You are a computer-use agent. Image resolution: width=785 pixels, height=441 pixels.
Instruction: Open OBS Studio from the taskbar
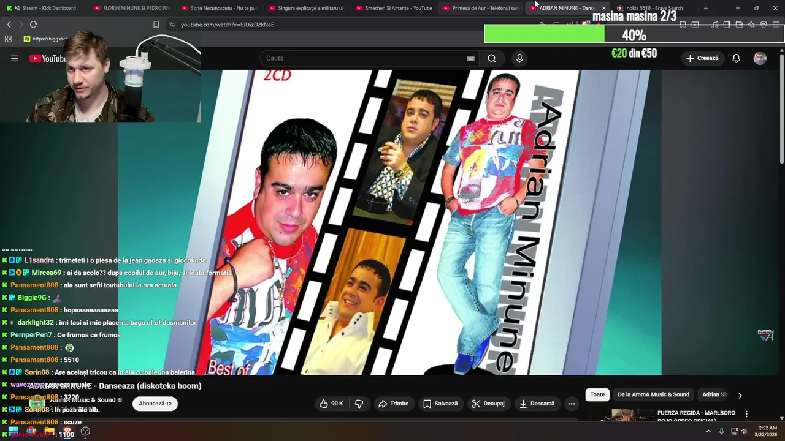click(x=86, y=431)
